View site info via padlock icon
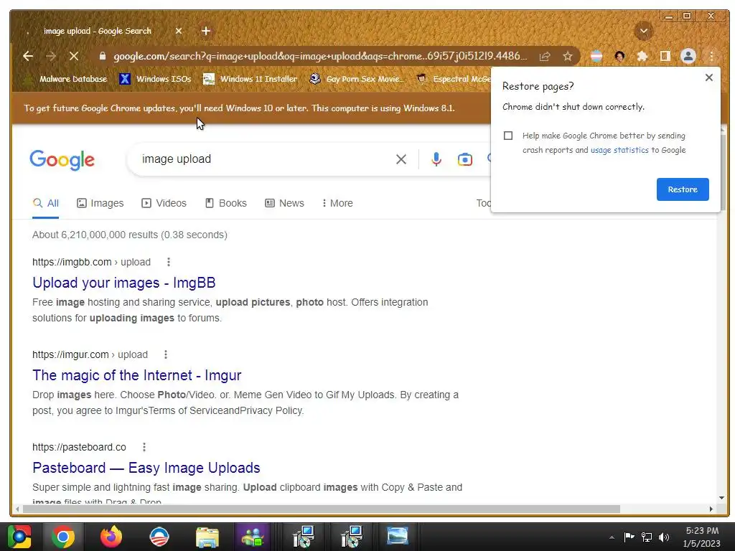The width and height of the screenshot is (735, 551). pyautogui.click(x=102, y=56)
